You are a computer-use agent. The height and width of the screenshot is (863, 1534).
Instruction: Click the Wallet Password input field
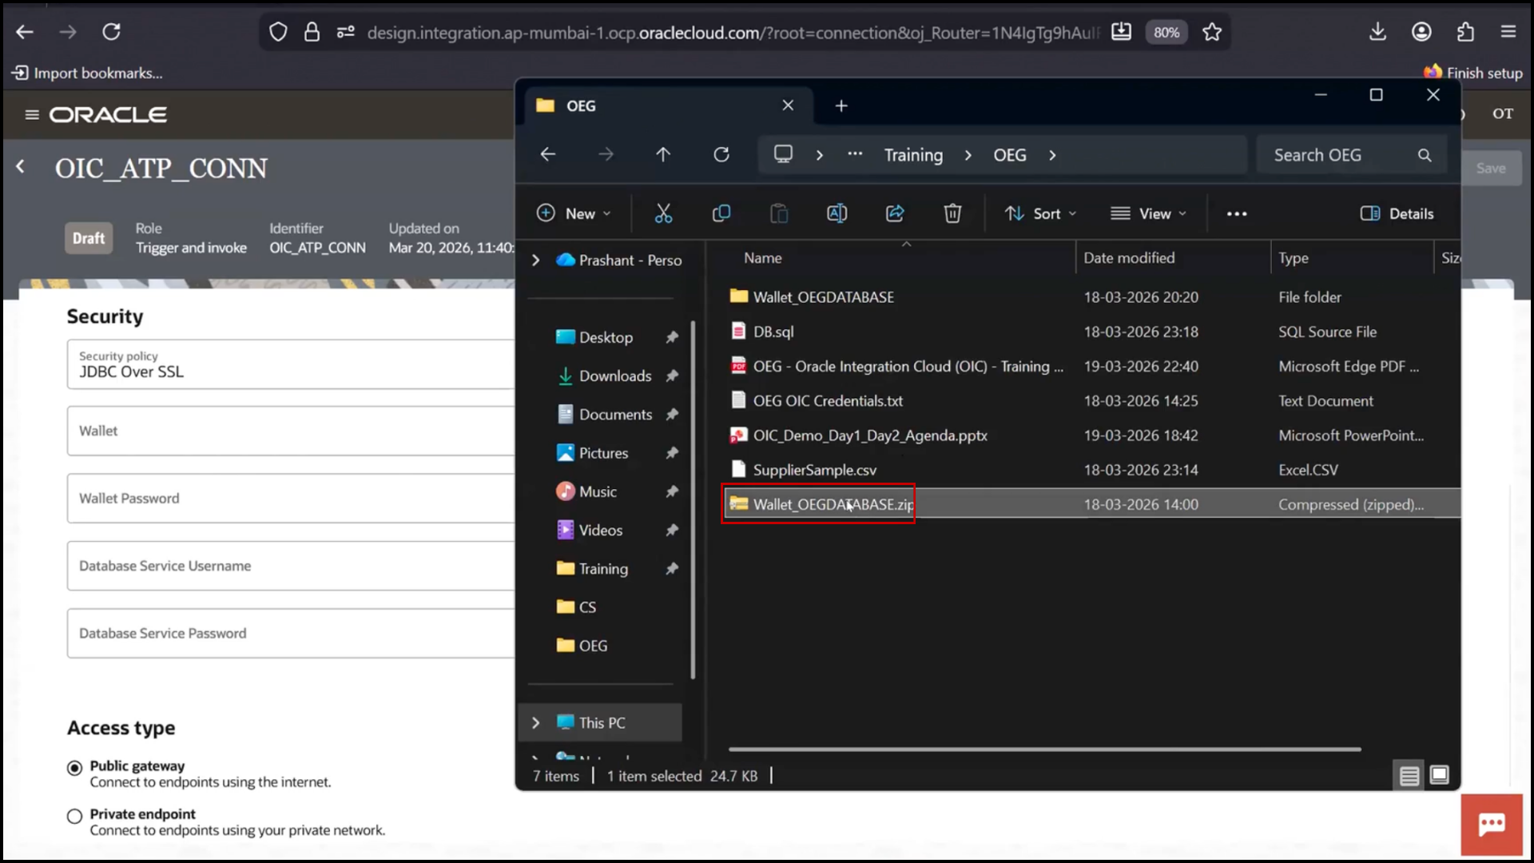click(x=291, y=499)
